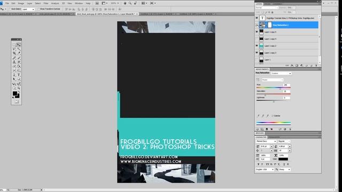Screen dimensions: 342x192
Task: Select the Rectangular Marquee tool
Action: pyautogui.click(x=14, y=45)
